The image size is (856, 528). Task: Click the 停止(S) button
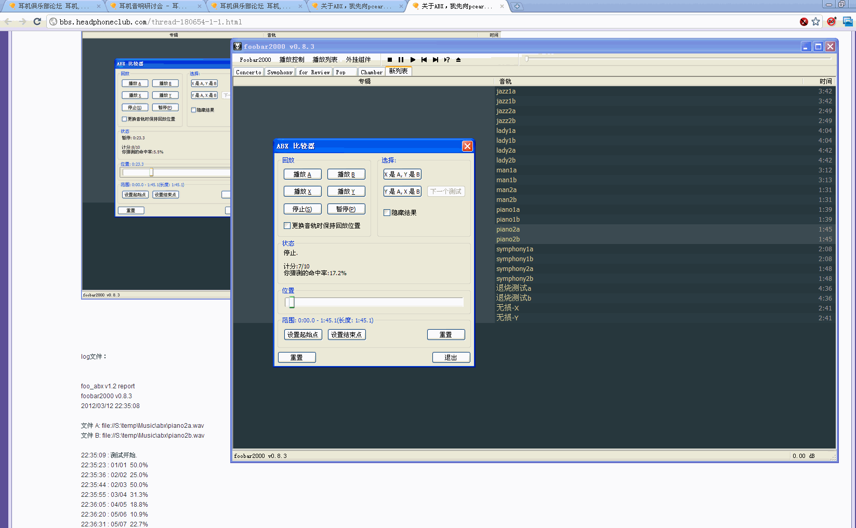[302, 209]
